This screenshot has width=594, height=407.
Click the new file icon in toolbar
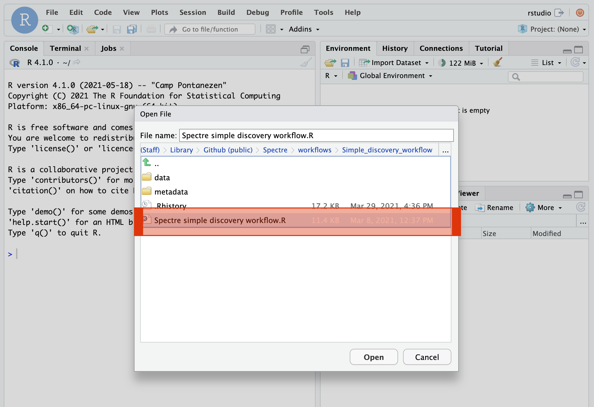[46, 29]
